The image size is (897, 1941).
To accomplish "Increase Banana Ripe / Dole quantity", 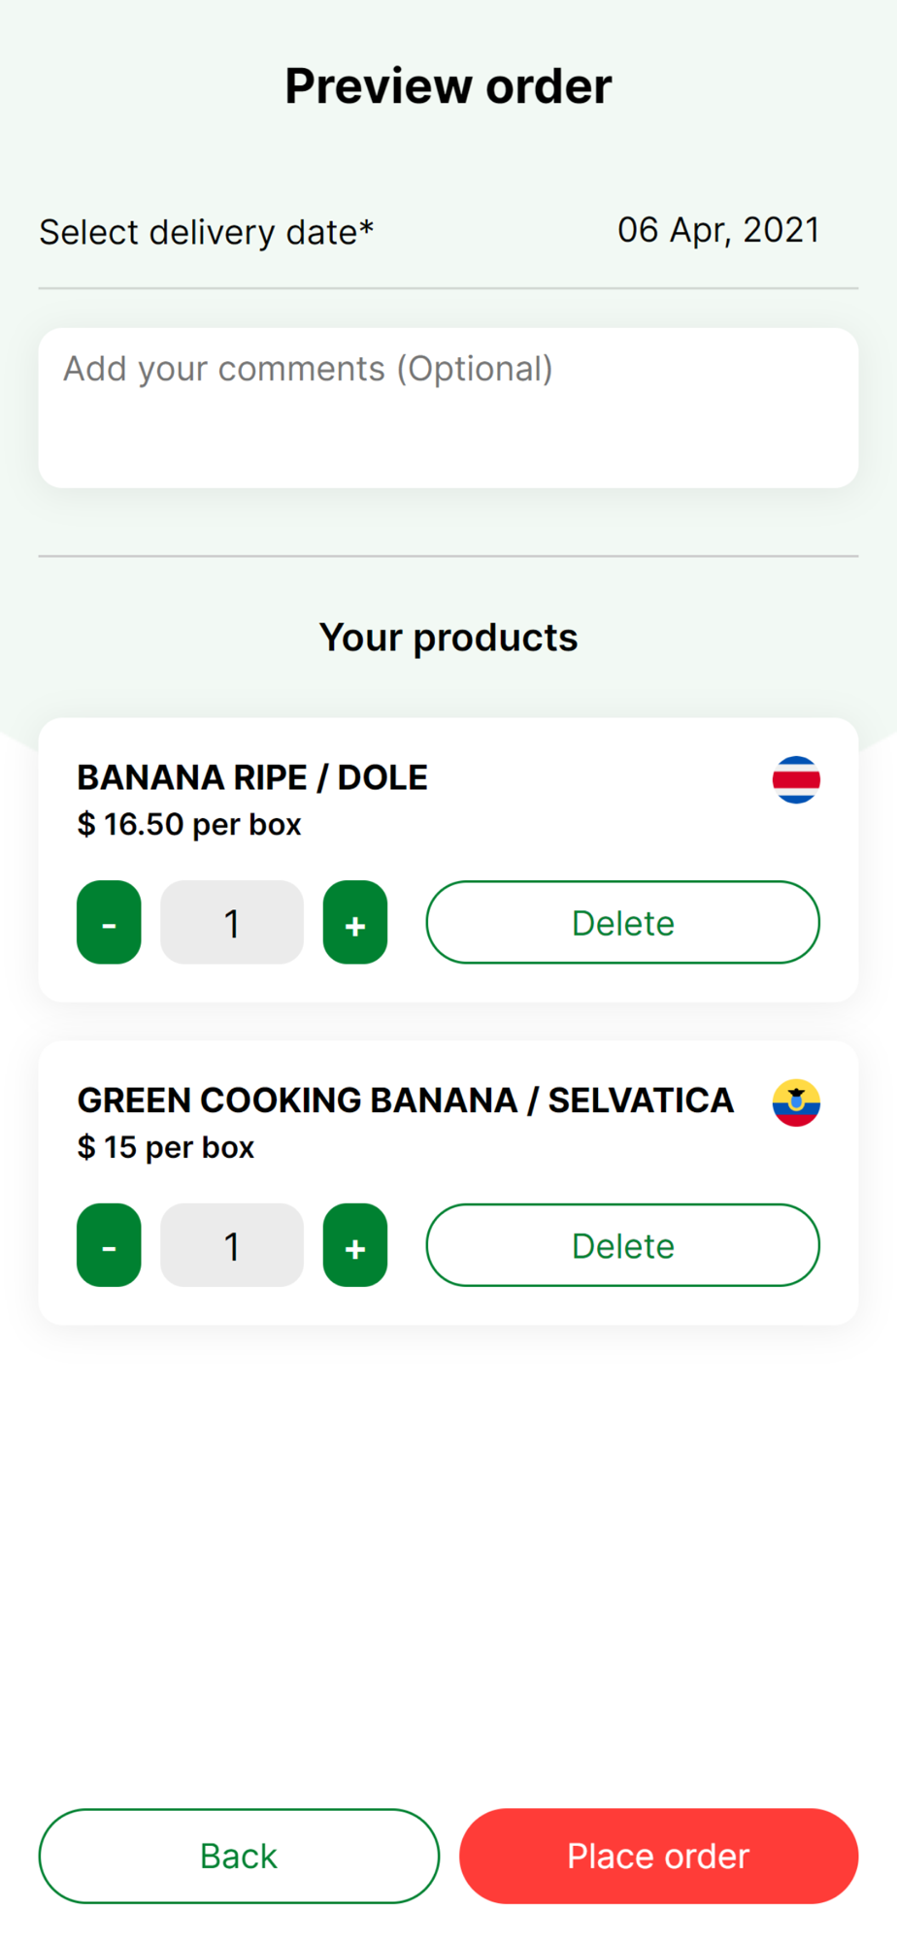I will (355, 922).
